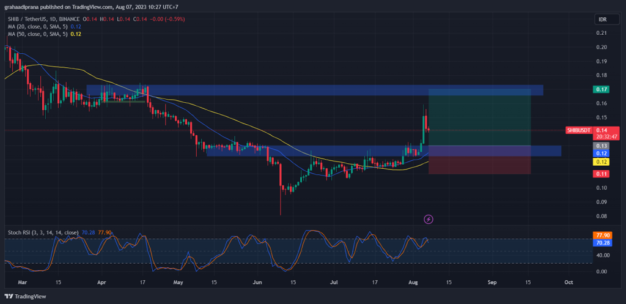The height and width of the screenshot is (304, 626).
Task: Click the 40.00 level on Stoch RSI axis
Action: pyautogui.click(x=602, y=255)
